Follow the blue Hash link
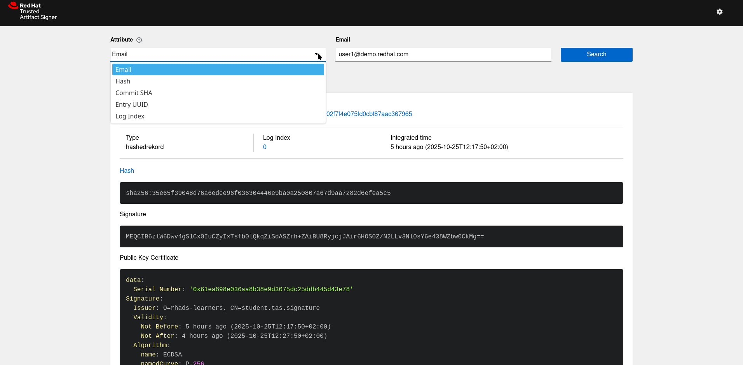743x365 pixels. (127, 171)
